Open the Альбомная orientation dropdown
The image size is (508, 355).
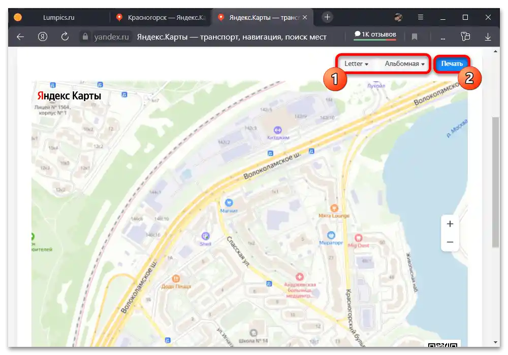click(405, 64)
